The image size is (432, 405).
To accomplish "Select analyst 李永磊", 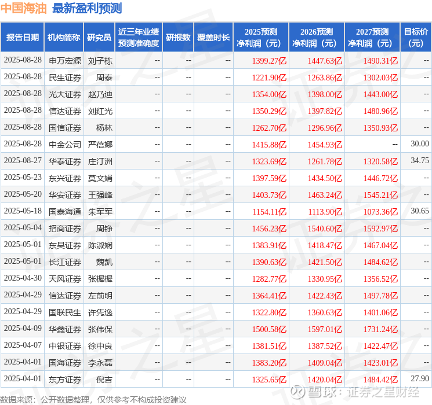I will coord(100,363).
